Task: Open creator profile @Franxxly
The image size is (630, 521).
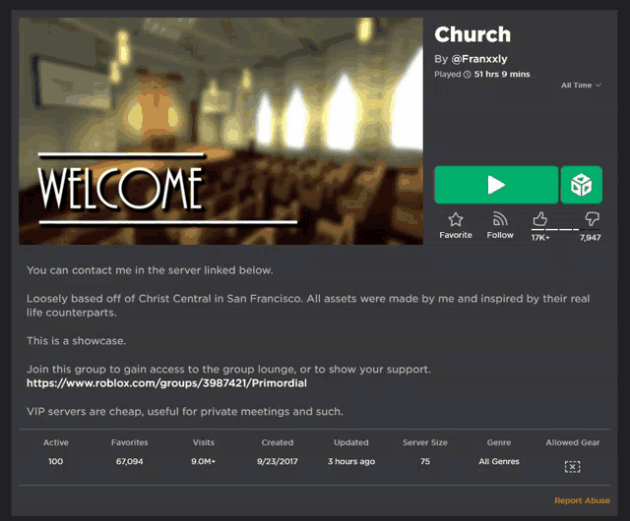Action: coord(479,59)
